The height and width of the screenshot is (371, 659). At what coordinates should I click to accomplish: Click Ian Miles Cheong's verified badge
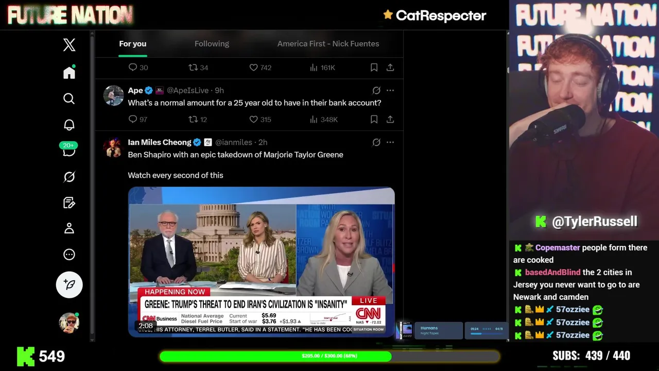point(197,142)
